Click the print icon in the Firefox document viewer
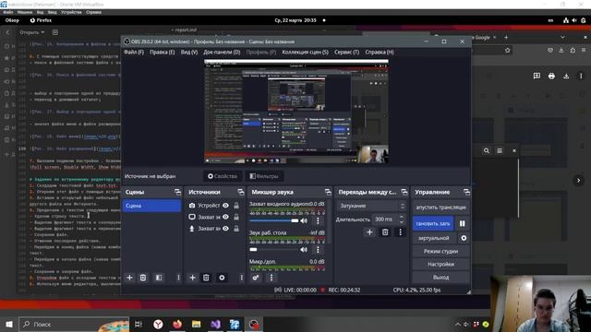 [551, 76]
